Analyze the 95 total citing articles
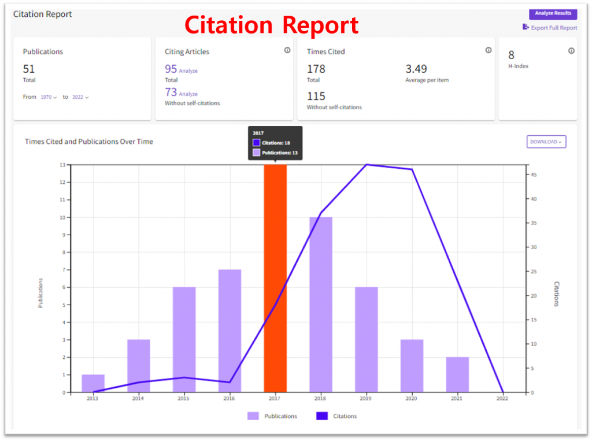This screenshot has height=441, width=592. tap(188, 71)
